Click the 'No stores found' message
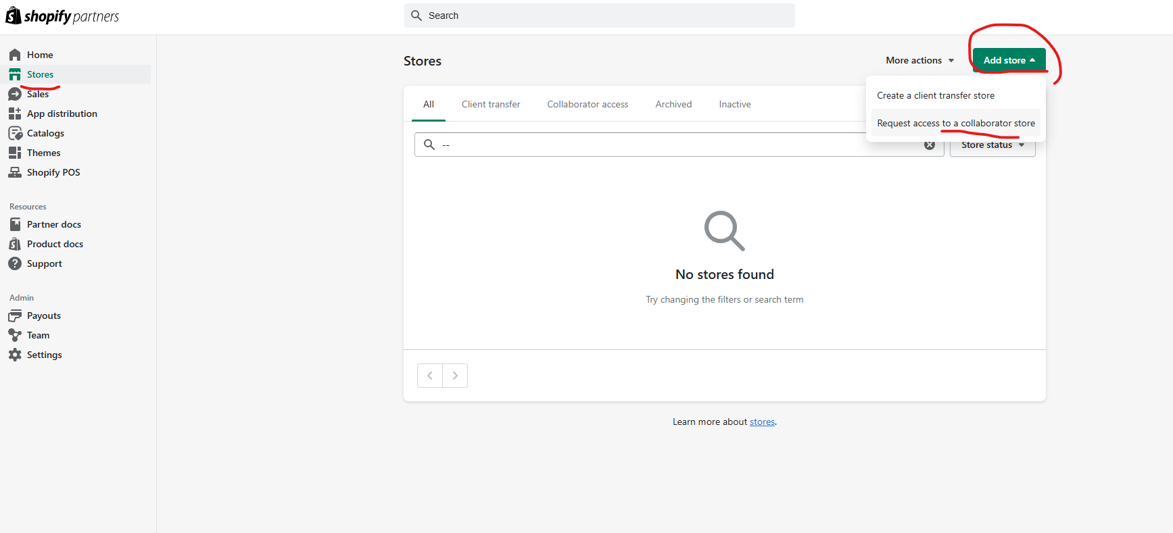This screenshot has width=1173, height=533. click(x=725, y=274)
